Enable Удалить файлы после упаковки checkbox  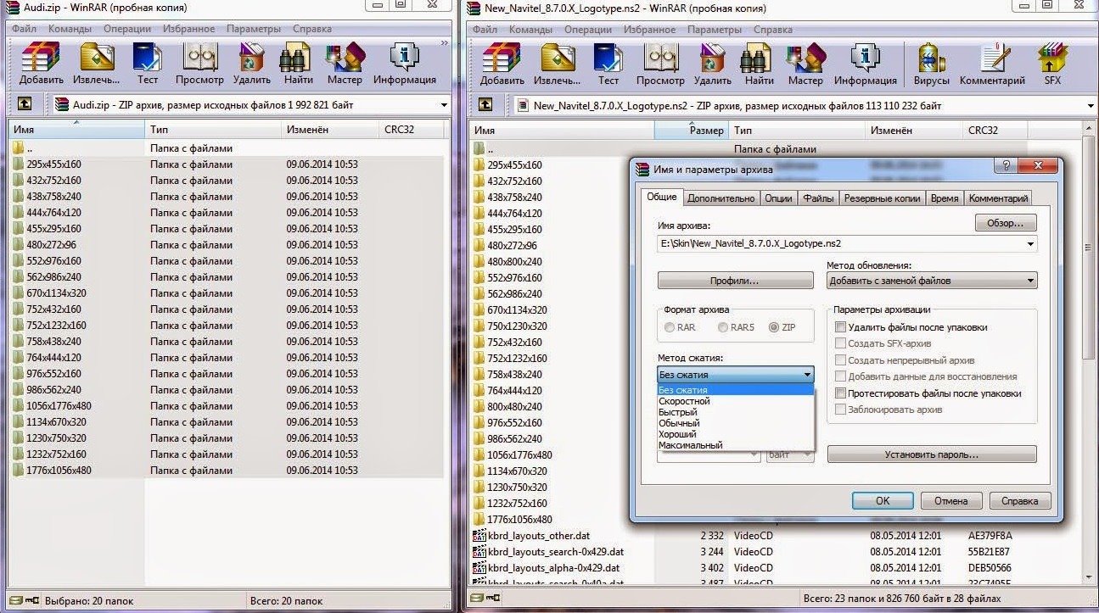click(841, 327)
